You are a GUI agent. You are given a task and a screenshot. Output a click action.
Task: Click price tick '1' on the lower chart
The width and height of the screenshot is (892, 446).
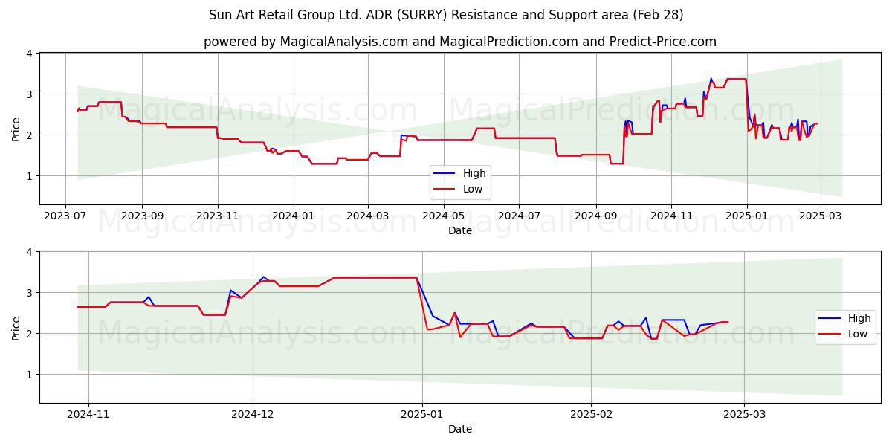tap(30, 375)
